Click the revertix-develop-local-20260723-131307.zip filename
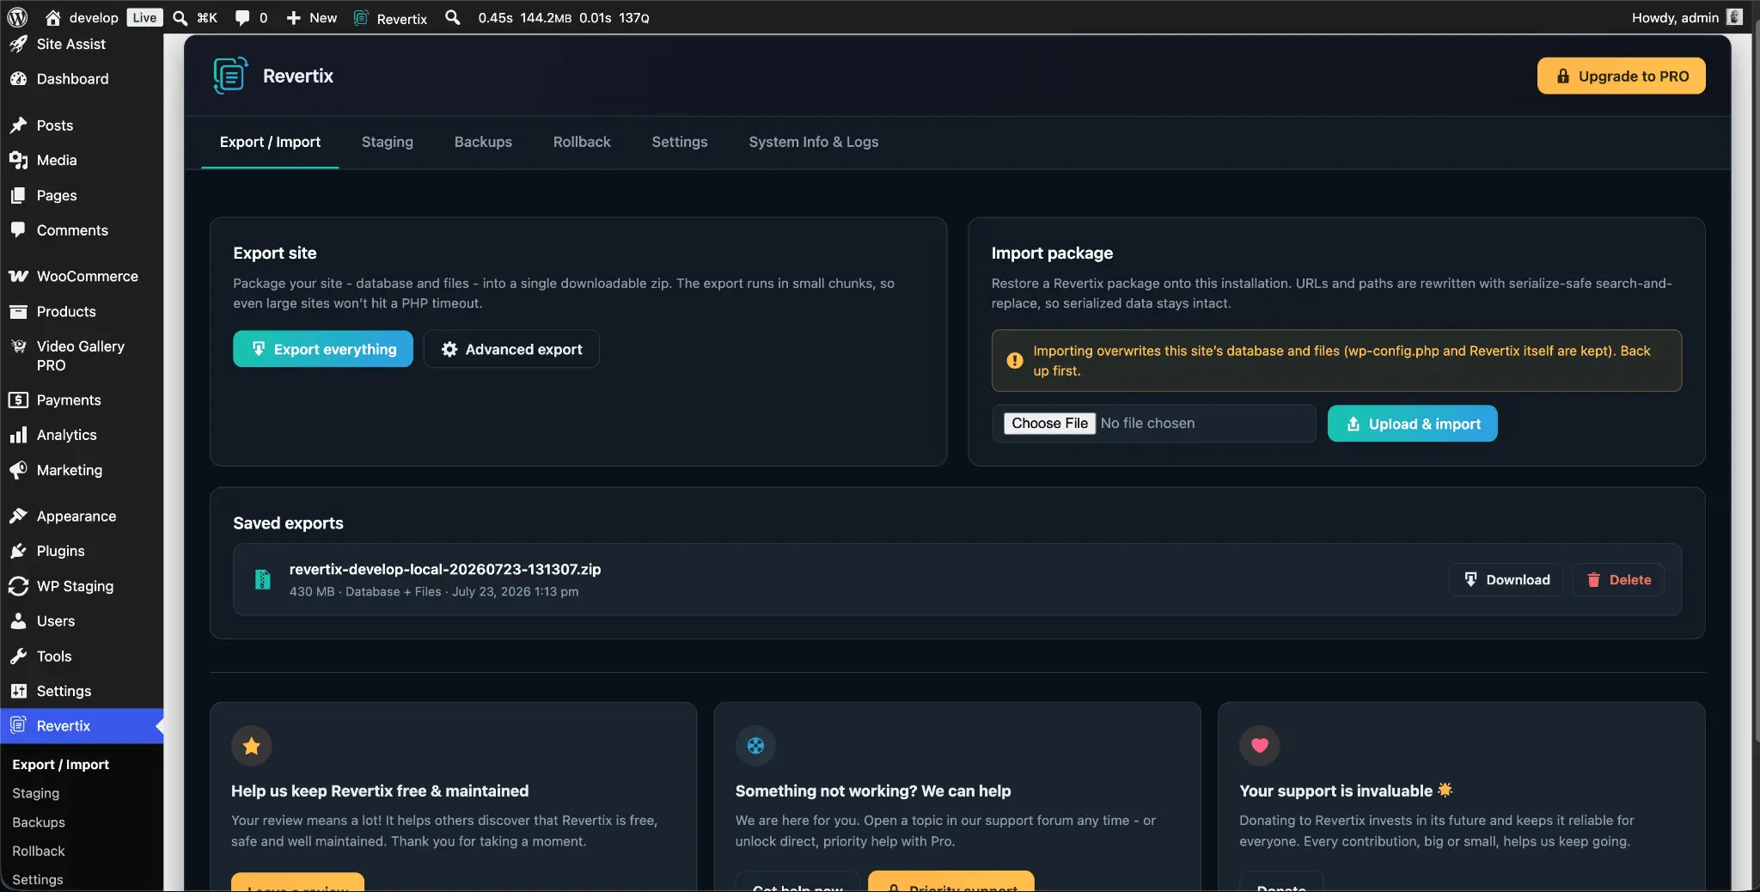 click(445, 569)
